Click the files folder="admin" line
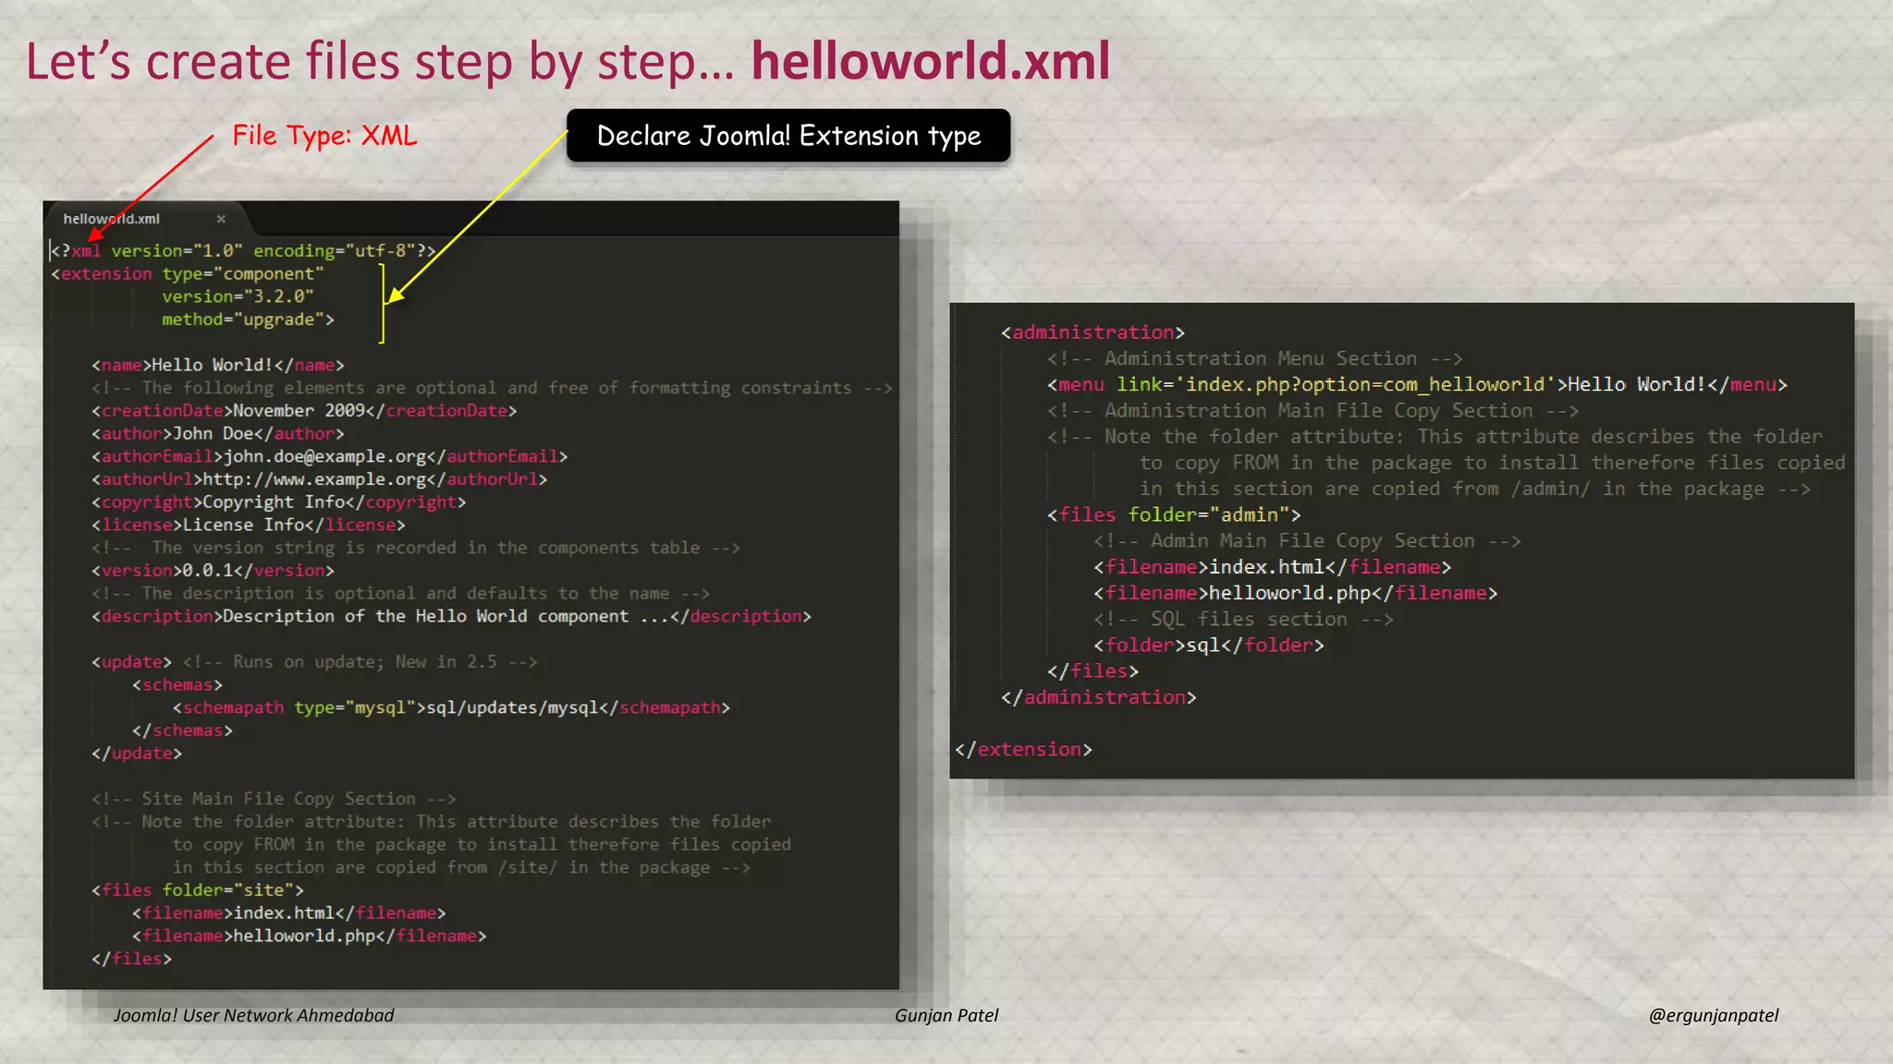 (1174, 514)
